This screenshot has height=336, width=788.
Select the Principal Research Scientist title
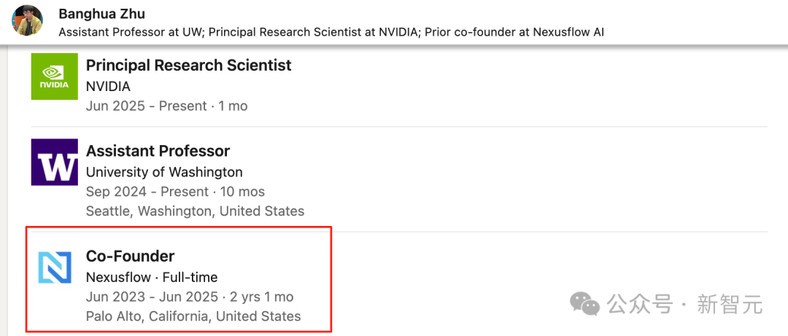[189, 65]
